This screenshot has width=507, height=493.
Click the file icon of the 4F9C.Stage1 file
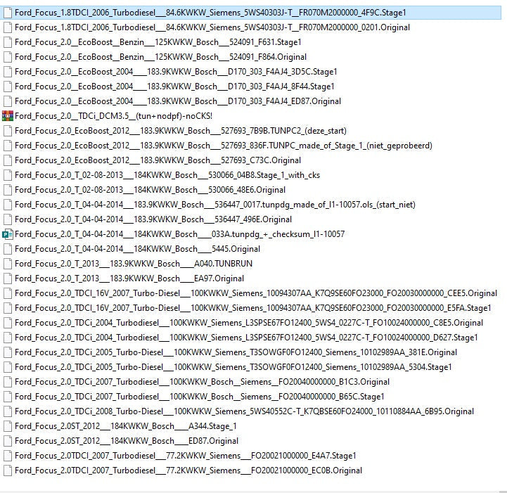(x=8, y=13)
